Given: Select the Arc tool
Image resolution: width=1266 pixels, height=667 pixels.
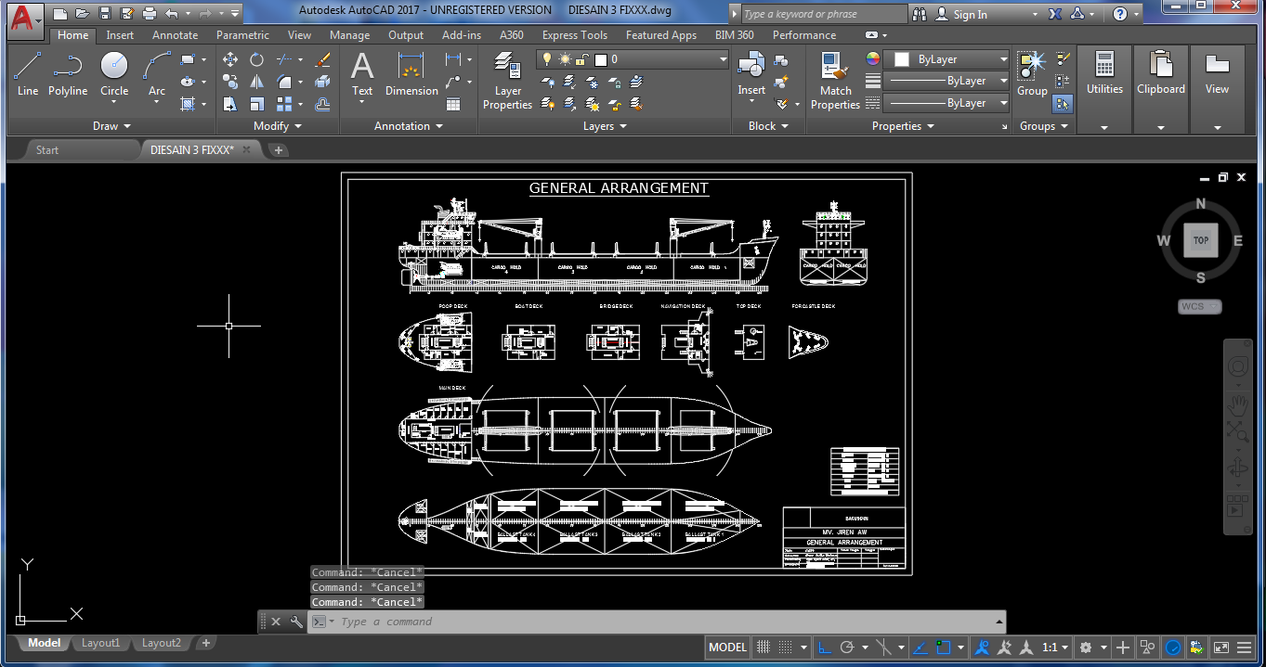Looking at the screenshot, I should point(156,67).
